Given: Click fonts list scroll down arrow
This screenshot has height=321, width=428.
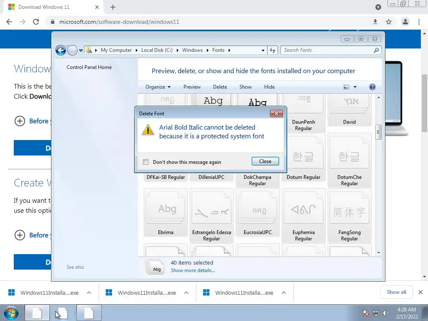Looking at the screenshot, I should click(x=379, y=253).
